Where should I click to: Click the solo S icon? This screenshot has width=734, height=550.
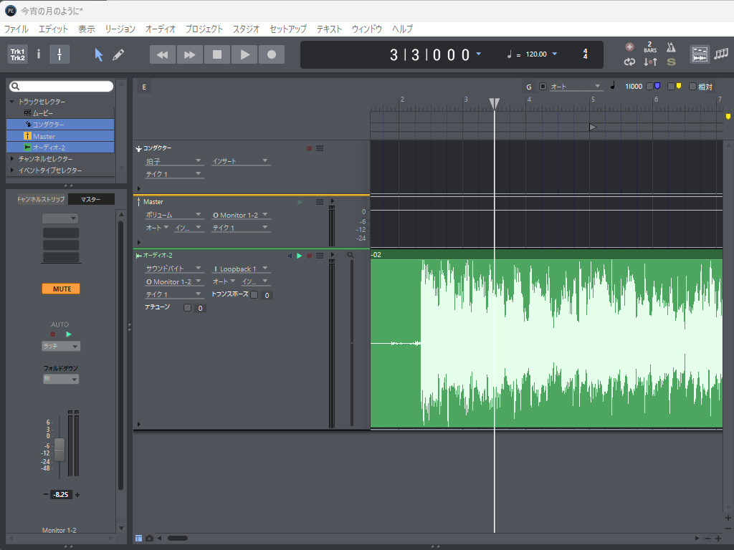[x=671, y=62]
